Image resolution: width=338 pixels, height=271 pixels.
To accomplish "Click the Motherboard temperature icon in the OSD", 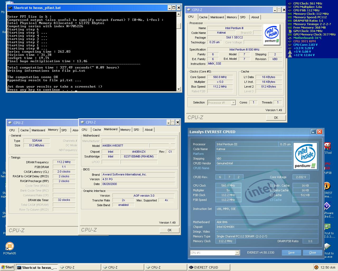I will [x=290, y=38].
